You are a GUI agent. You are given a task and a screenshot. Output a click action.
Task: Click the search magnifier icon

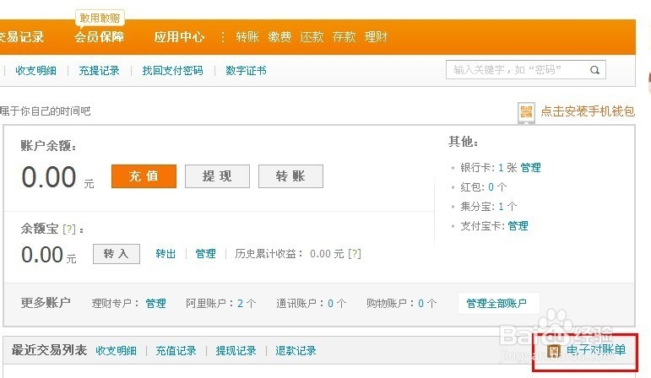tap(594, 70)
